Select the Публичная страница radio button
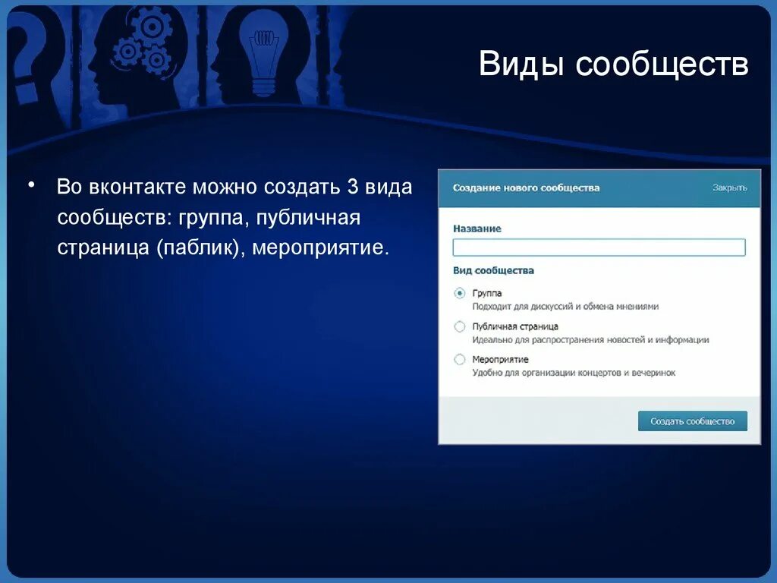 pyautogui.click(x=460, y=326)
